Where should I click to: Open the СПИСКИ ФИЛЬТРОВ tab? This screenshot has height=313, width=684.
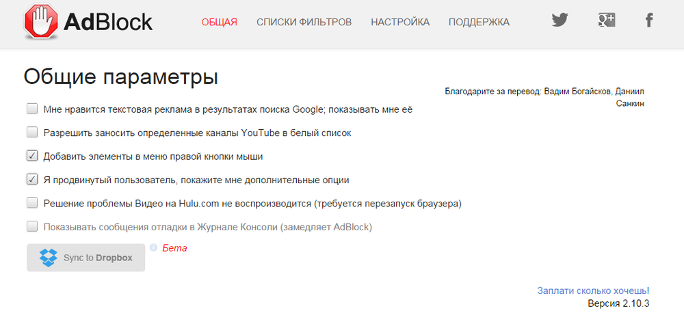pos(304,23)
